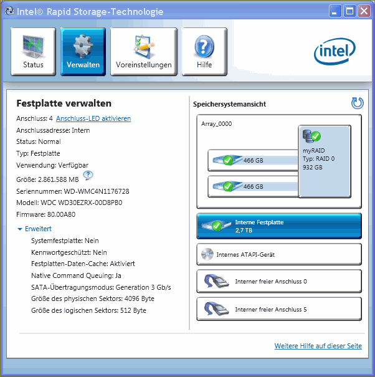Click Anschlussadresse: Intern text
The image size is (375, 377).
pyautogui.click(x=53, y=130)
